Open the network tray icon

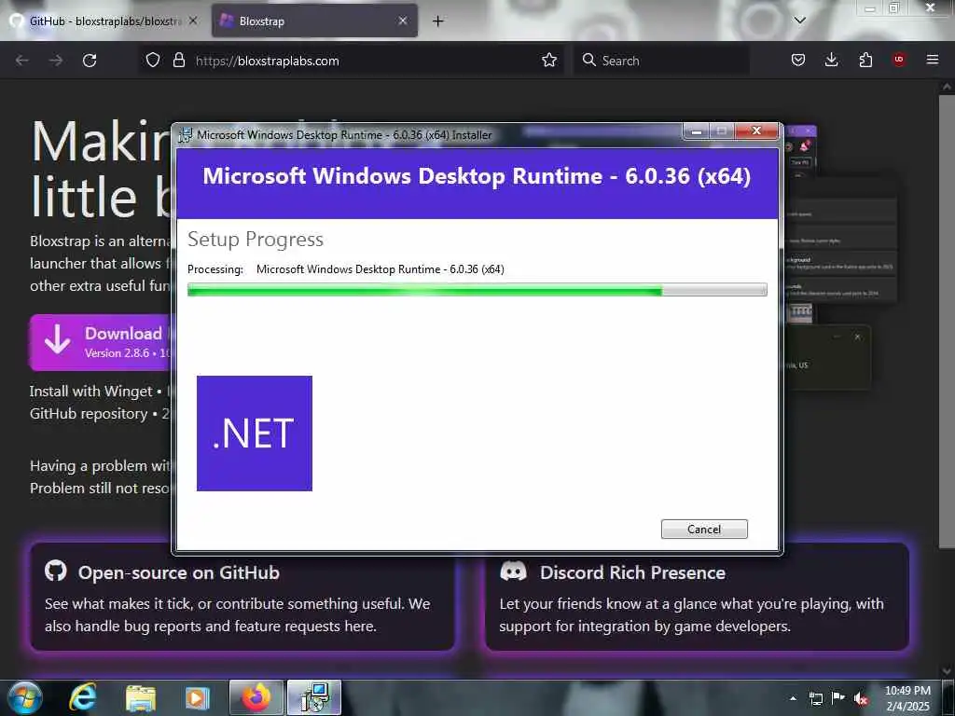pos(815,698)
